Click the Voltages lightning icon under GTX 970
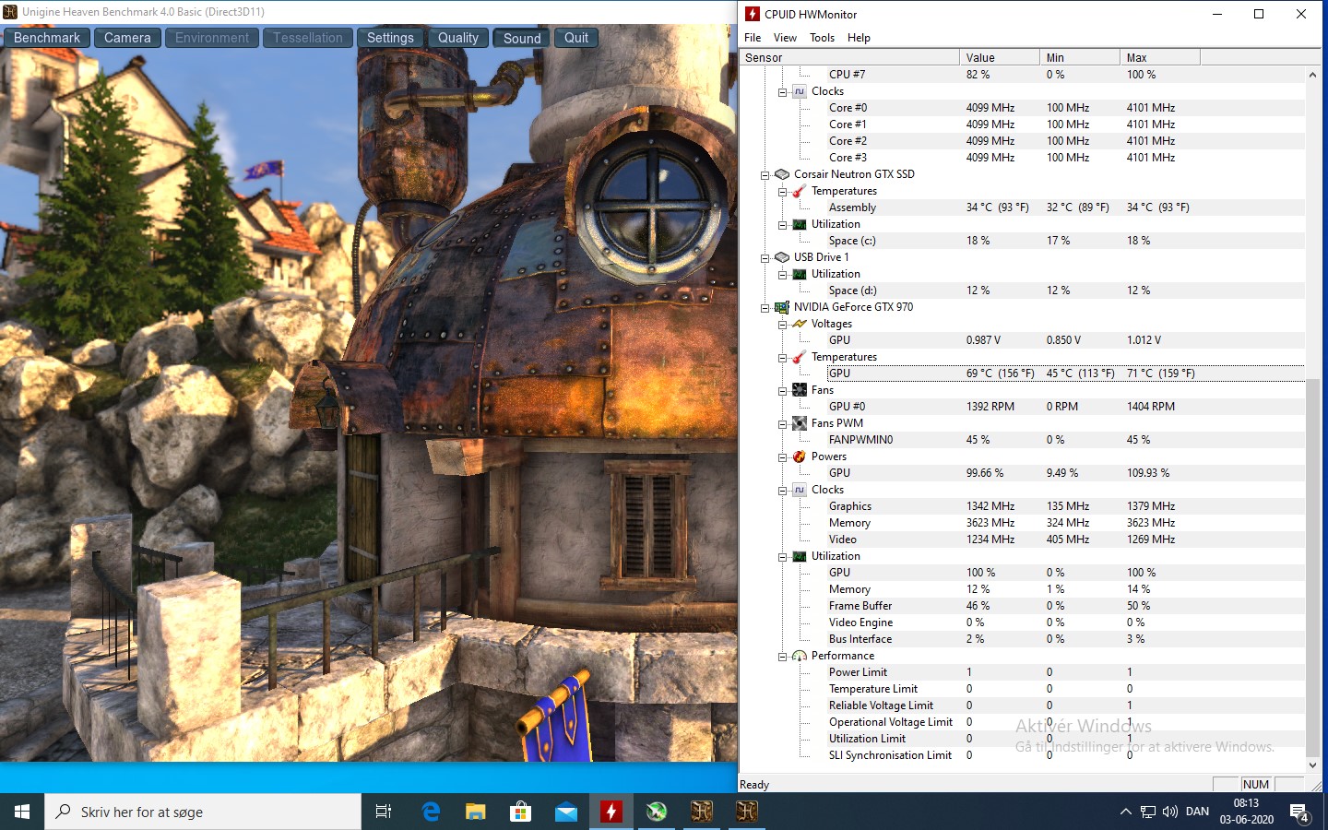This screenshot has width=1328, height=830. point(800,324)
